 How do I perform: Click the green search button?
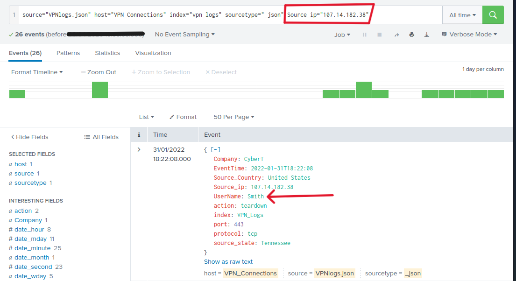pos(493,15)
